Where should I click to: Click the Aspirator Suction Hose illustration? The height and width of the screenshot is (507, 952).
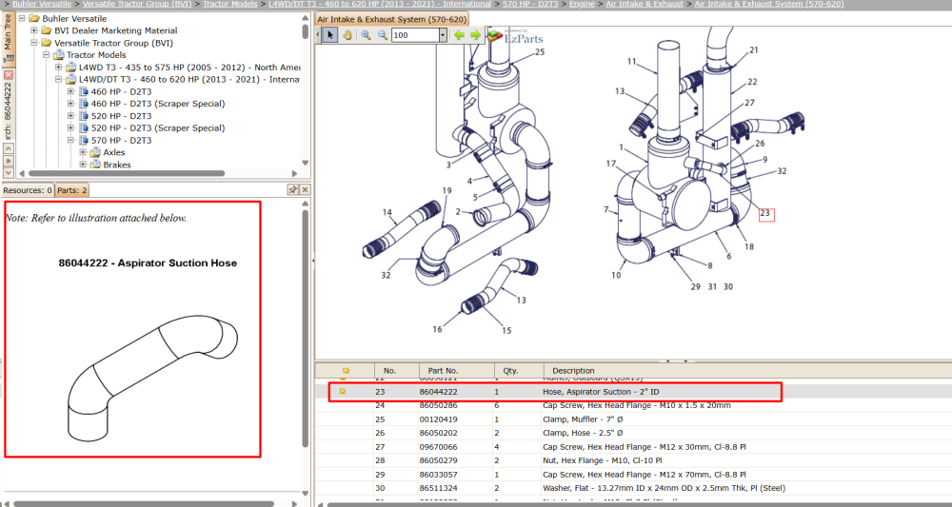[x=153, y=378]
